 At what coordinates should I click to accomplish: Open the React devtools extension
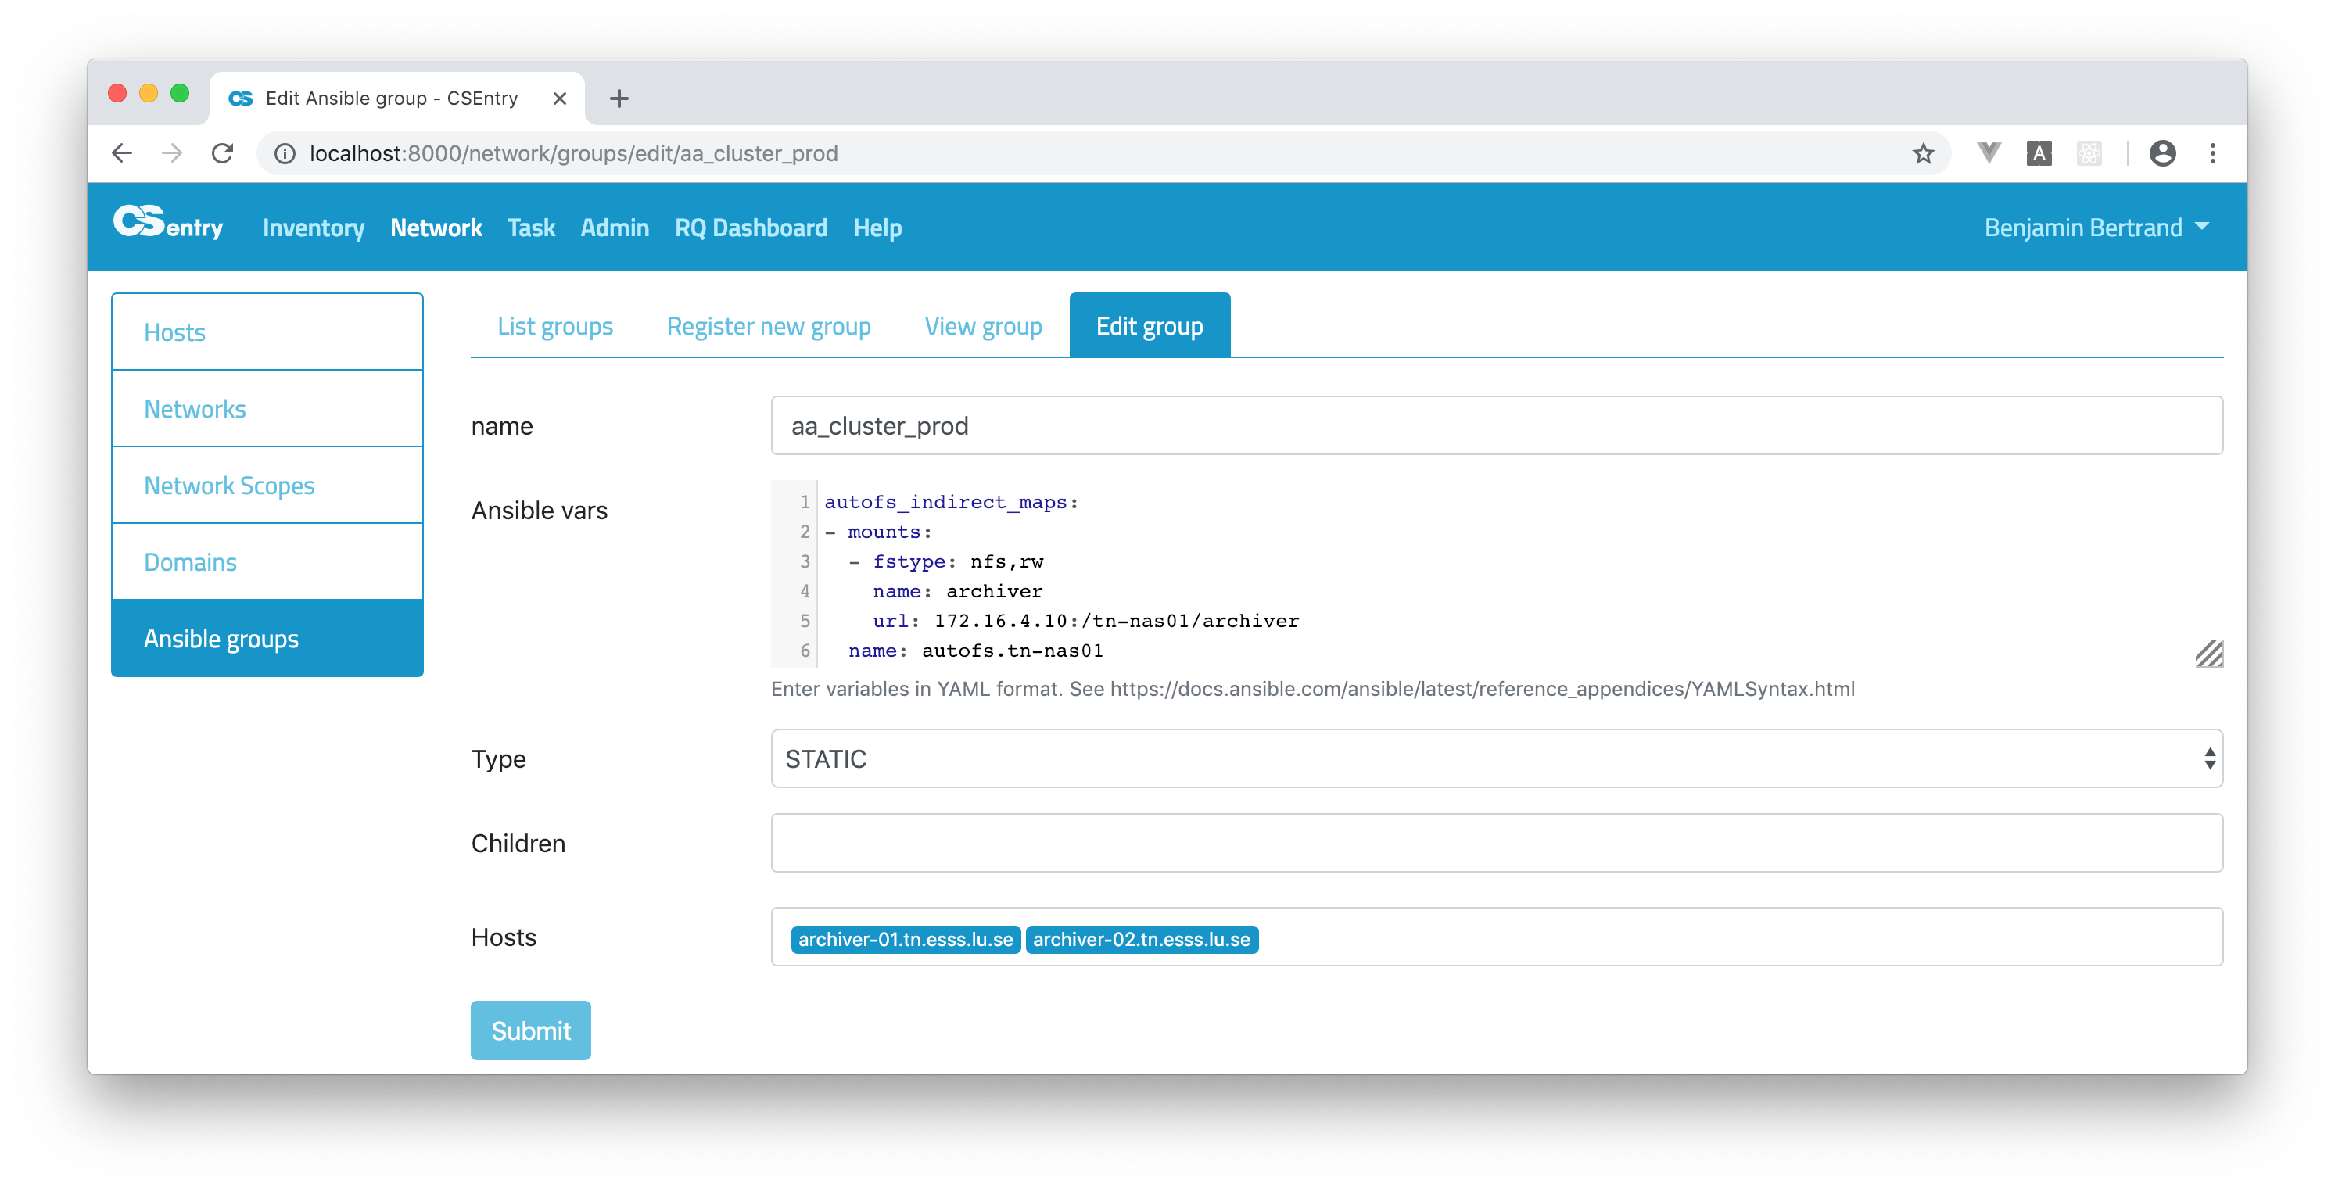tap(2090, 153)
